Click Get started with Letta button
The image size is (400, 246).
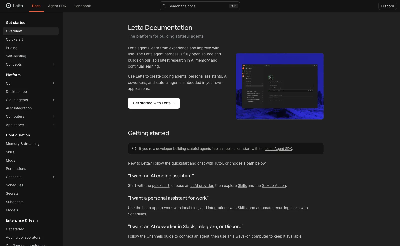[154, 103]
